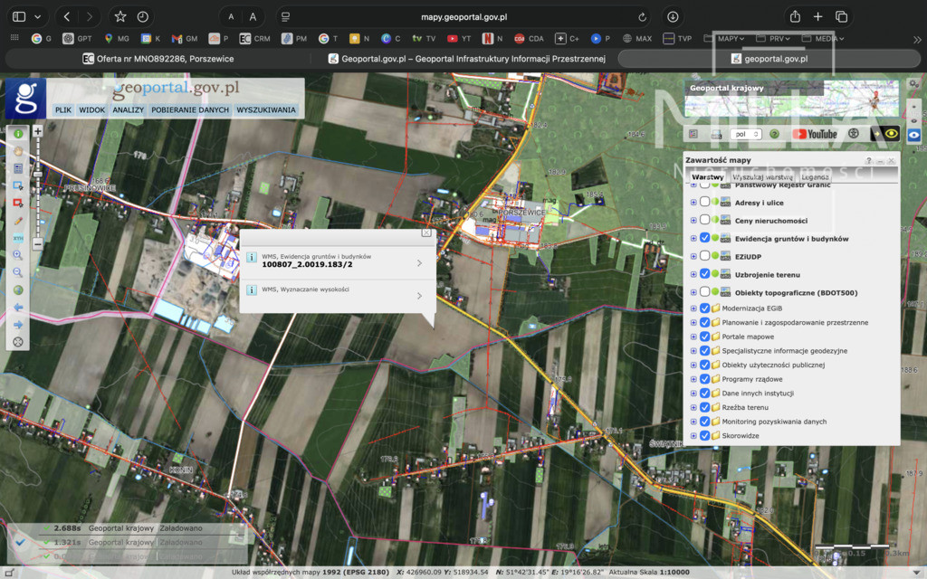927x579 pixels.
Task: Click the zoom slider plus button
Action: click(x=38, y=131)
